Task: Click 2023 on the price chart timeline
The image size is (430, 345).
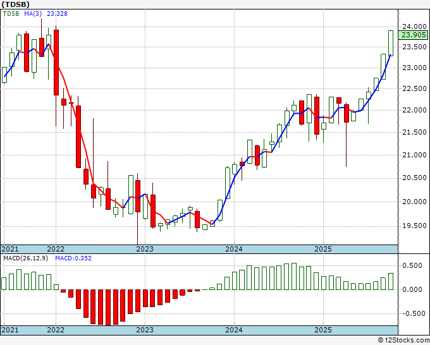Action: pos(145,249)
